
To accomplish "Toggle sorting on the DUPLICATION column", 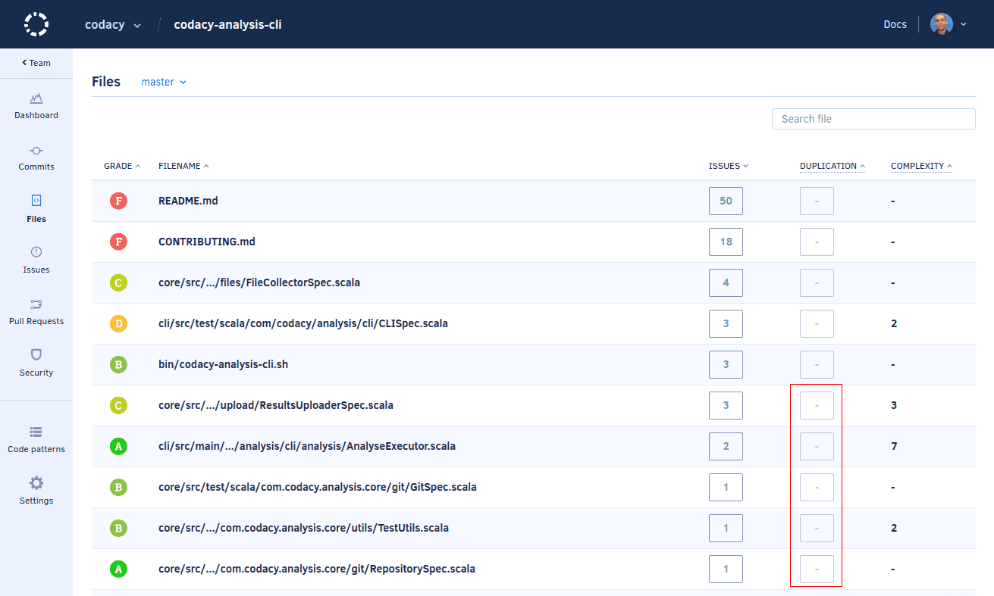I will 831,166.
